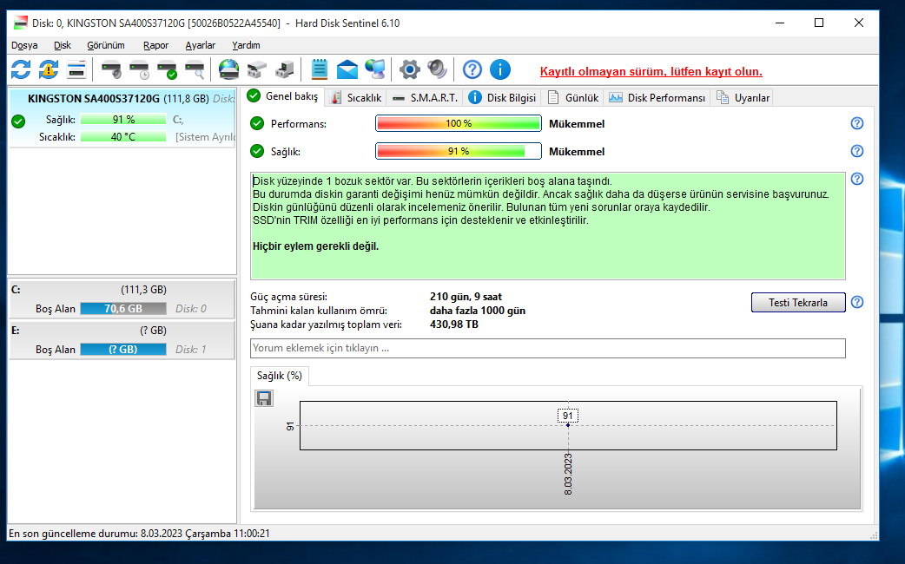
Task: Select KINGSTON SA400S37120G disk in left panel
Action: [122, 118]
